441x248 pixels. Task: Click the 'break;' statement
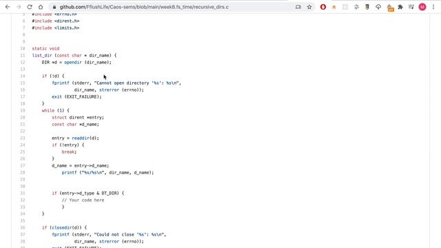click(x=69, y=152)
